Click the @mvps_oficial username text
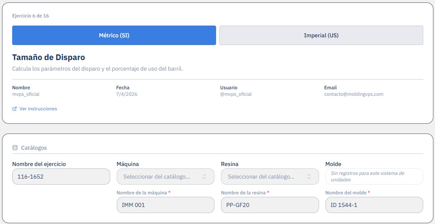This screenshot has height=224, width=435. (236, 94)
